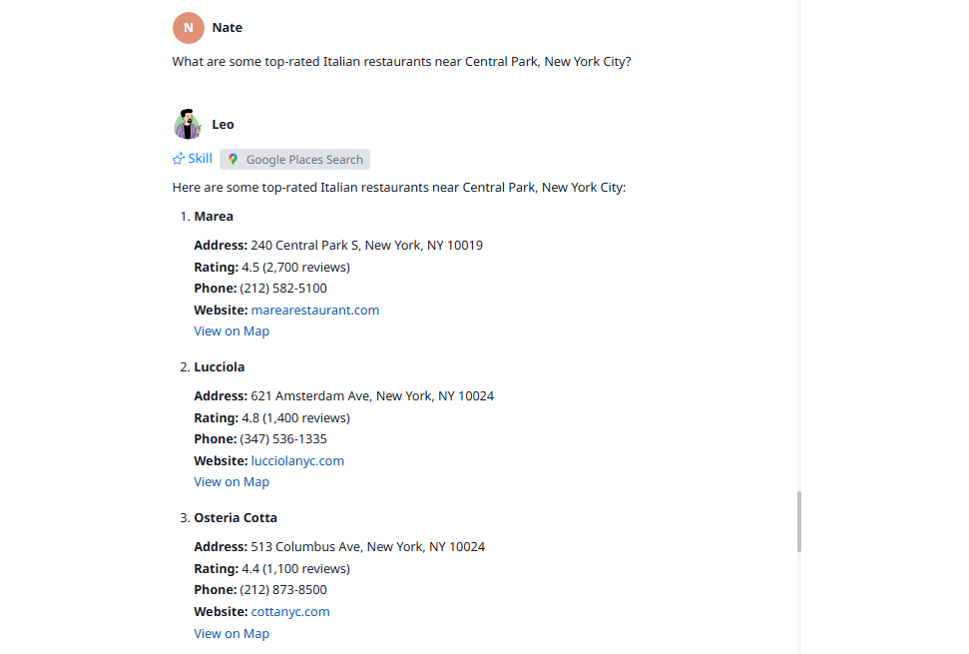
Task: Open the Google Places Search skill tag
Action: [x=294, y=160]
